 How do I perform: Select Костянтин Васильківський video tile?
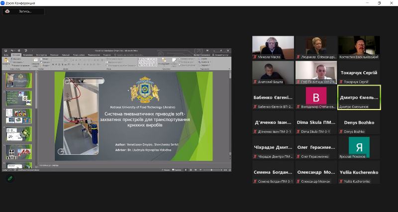click(359, 47)
